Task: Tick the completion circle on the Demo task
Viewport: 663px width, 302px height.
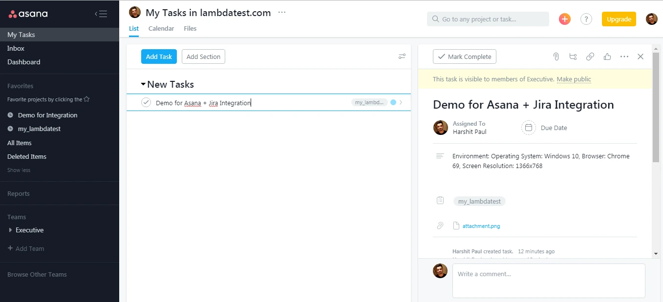Action: pyautogui.click(x=146, y=102)
